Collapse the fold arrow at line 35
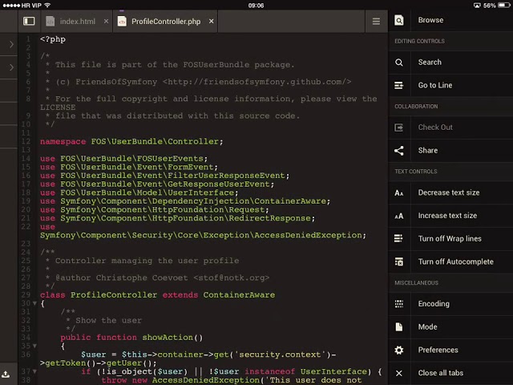This screenshot has width=513, height=385. (34, 346)
